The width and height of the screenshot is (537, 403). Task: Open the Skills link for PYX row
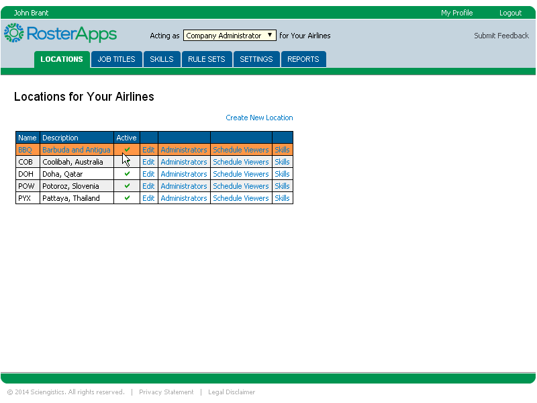pyautogui.click(x=282, y=198)
